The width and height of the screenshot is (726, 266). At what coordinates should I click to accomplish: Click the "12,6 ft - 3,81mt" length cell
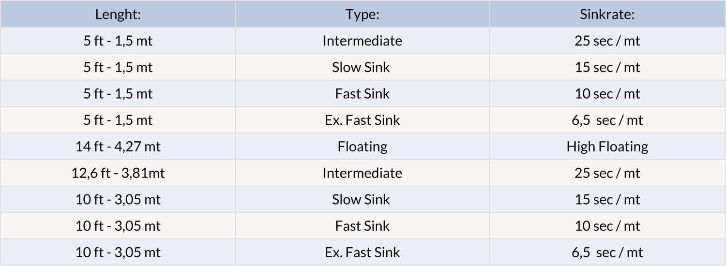pos(118,173)
